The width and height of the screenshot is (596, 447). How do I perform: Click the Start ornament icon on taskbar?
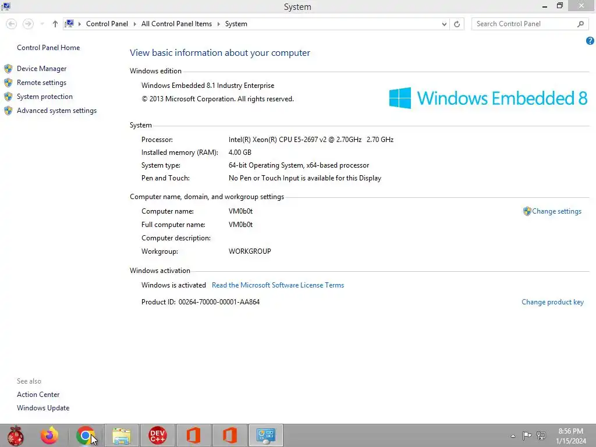click(16, 435)
